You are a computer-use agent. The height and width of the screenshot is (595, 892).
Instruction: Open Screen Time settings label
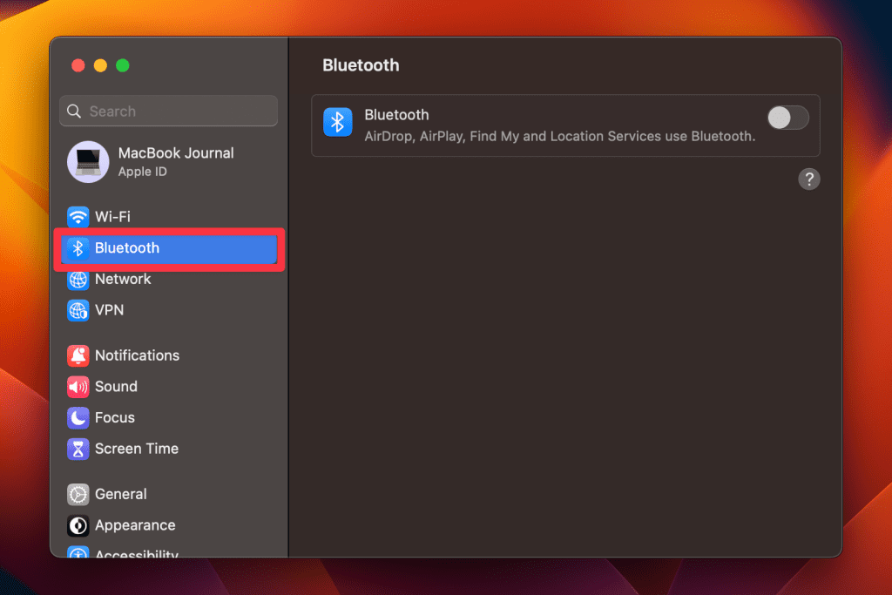(137, 449)
